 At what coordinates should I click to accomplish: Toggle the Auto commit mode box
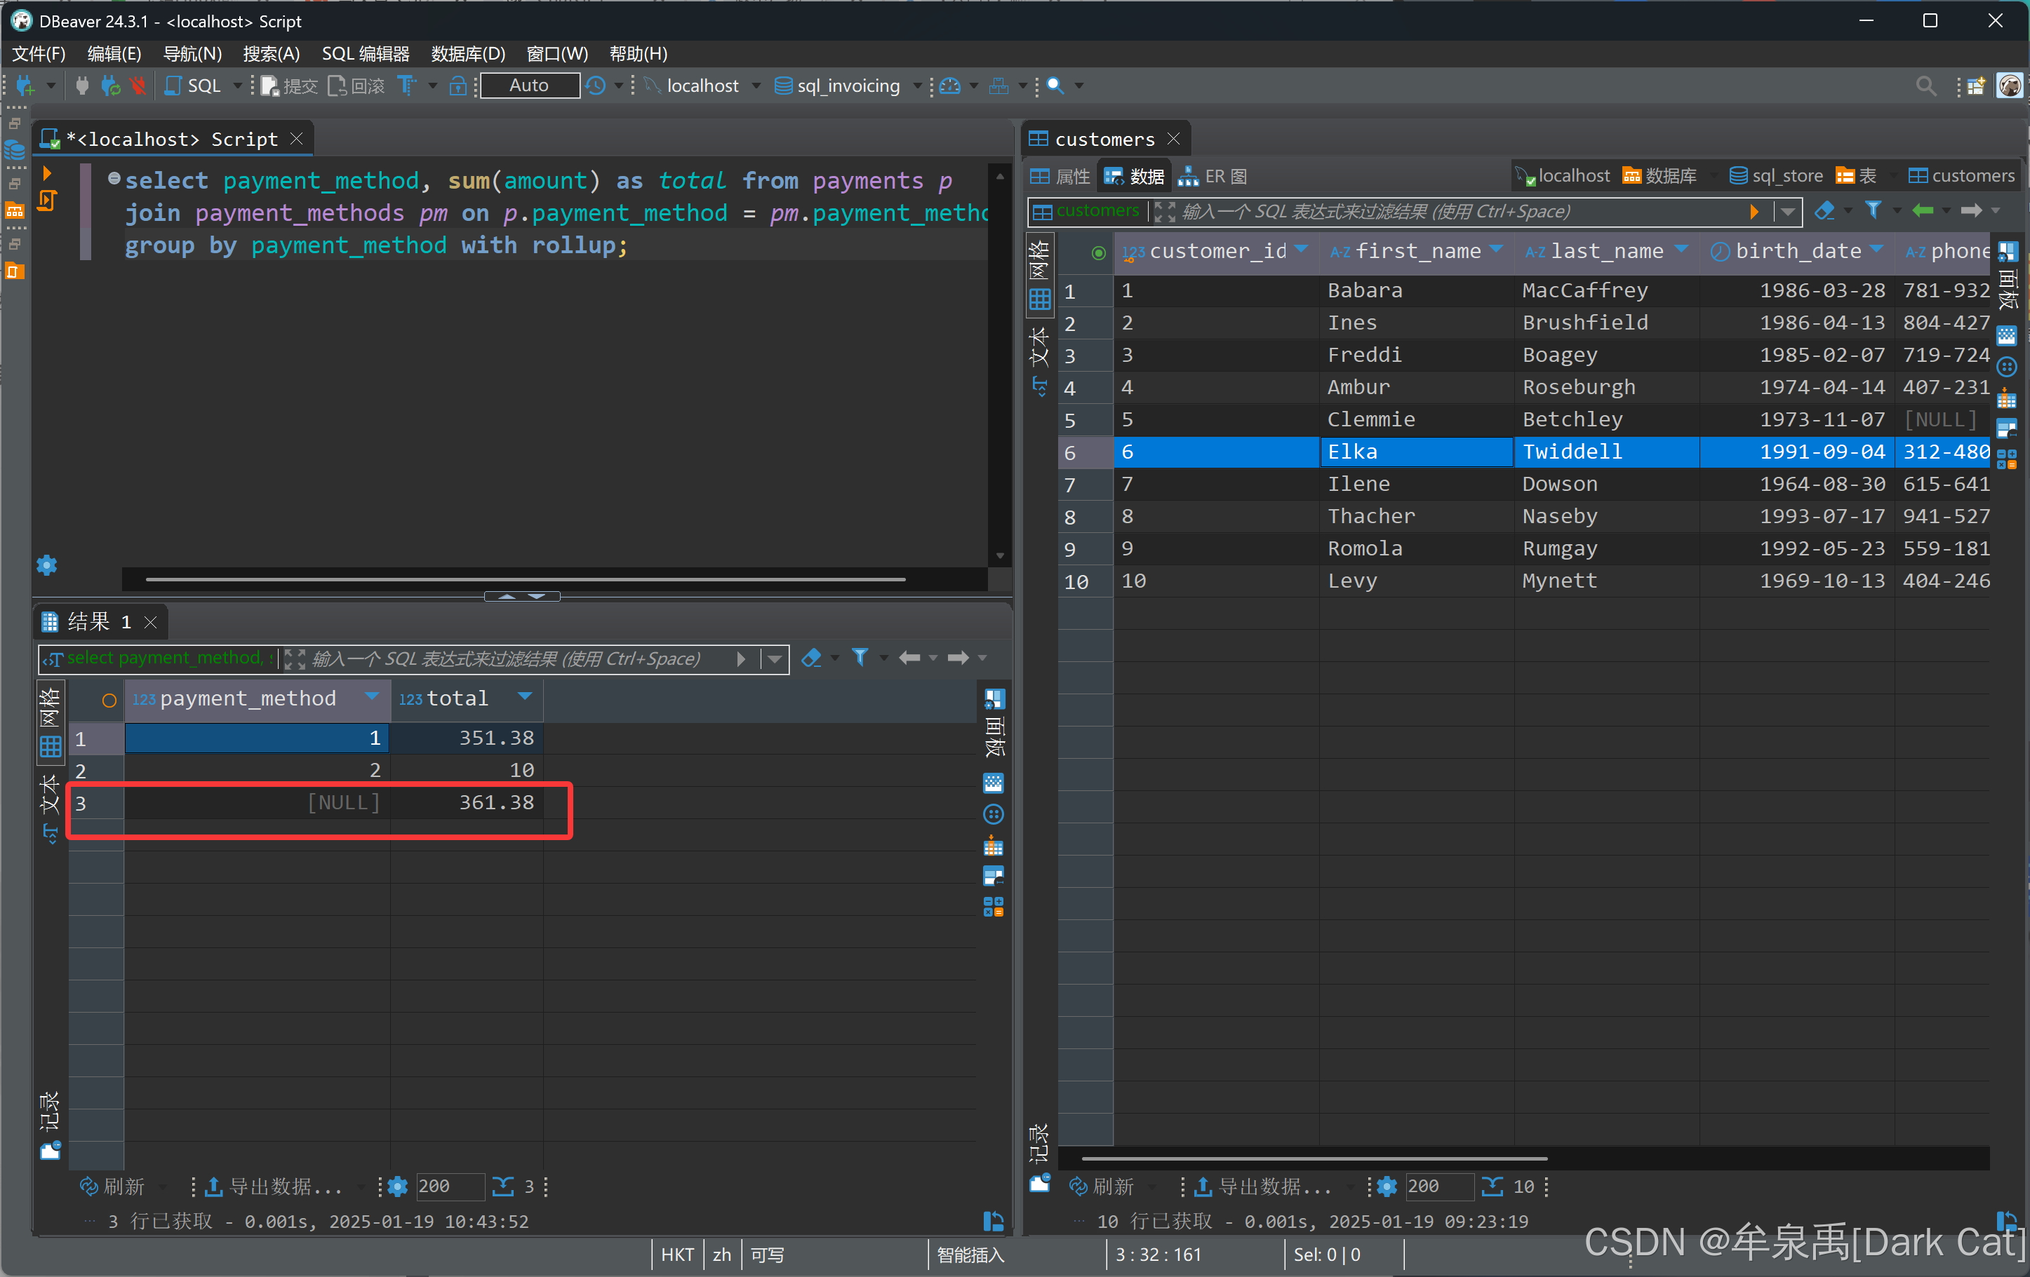point(529,86)
